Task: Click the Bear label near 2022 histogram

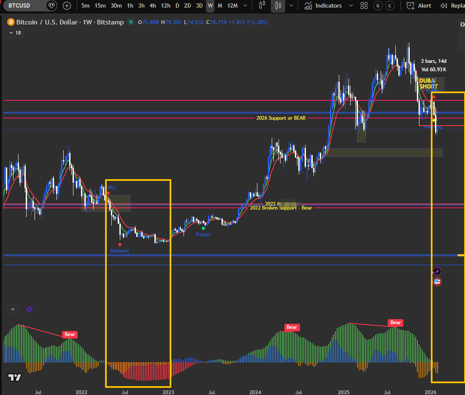Action: 70,334
